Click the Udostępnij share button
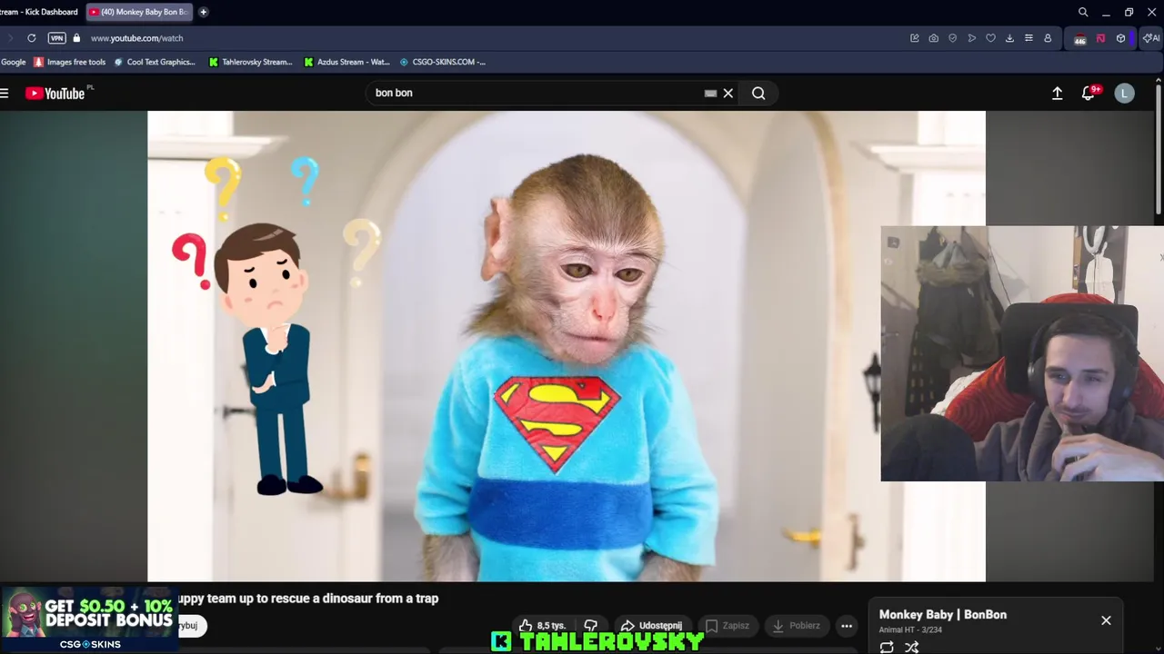This screenshot has width=1164, height=654. click(651, 625)
